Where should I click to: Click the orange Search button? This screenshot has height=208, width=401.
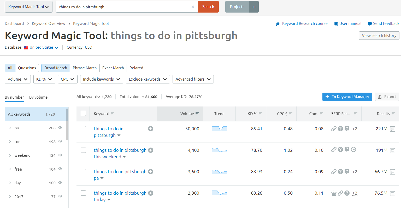[208, 7]
